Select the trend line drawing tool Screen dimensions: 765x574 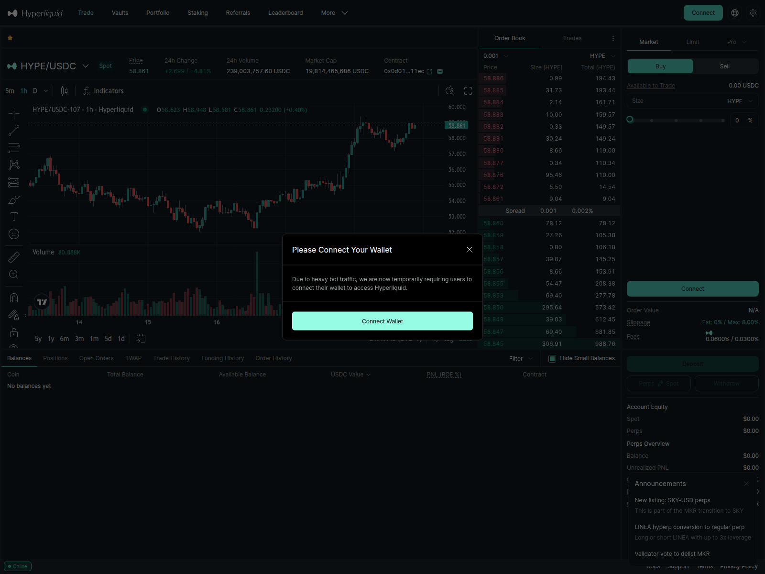(14, 131)
